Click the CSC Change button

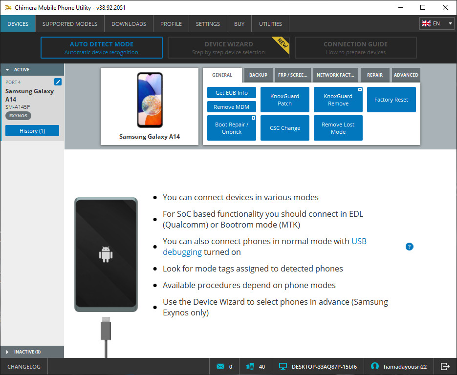(285, 128)
